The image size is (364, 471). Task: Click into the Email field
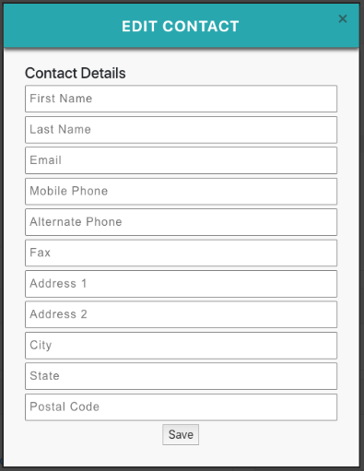coord(181,160)
